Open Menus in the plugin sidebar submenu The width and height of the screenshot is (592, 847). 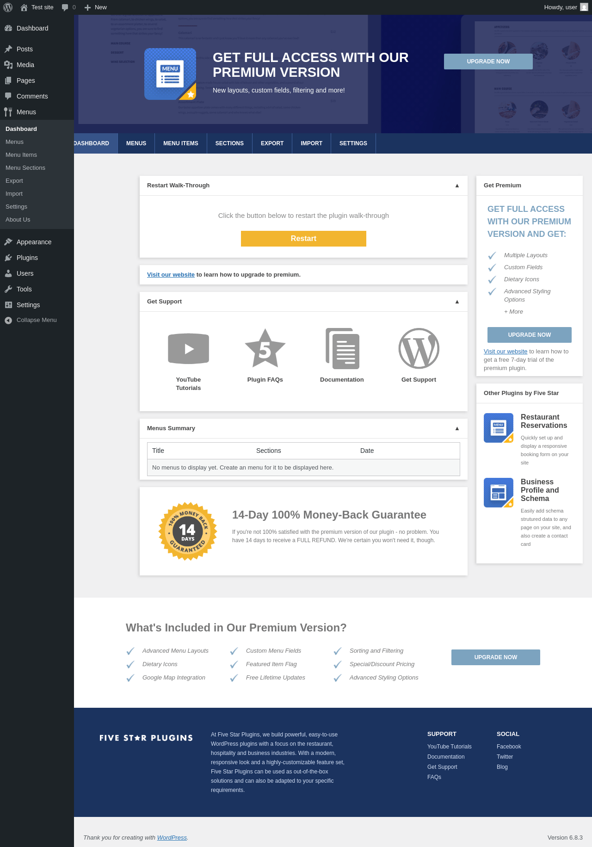click(37, 142)
